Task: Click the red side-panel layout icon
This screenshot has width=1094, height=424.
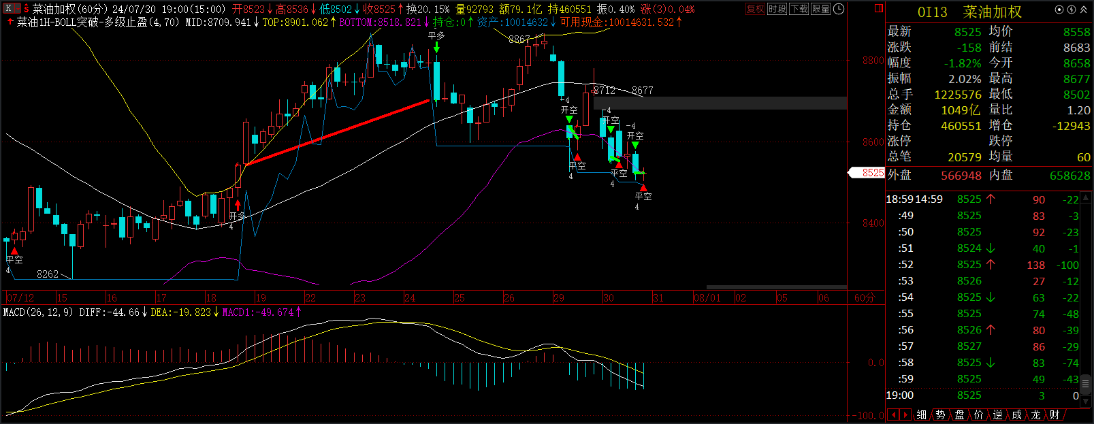Action: (x=879, y=8)
